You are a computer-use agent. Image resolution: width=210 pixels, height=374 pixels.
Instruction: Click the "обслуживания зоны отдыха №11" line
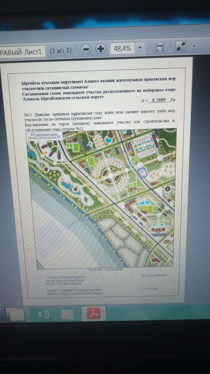pos(55,129)
